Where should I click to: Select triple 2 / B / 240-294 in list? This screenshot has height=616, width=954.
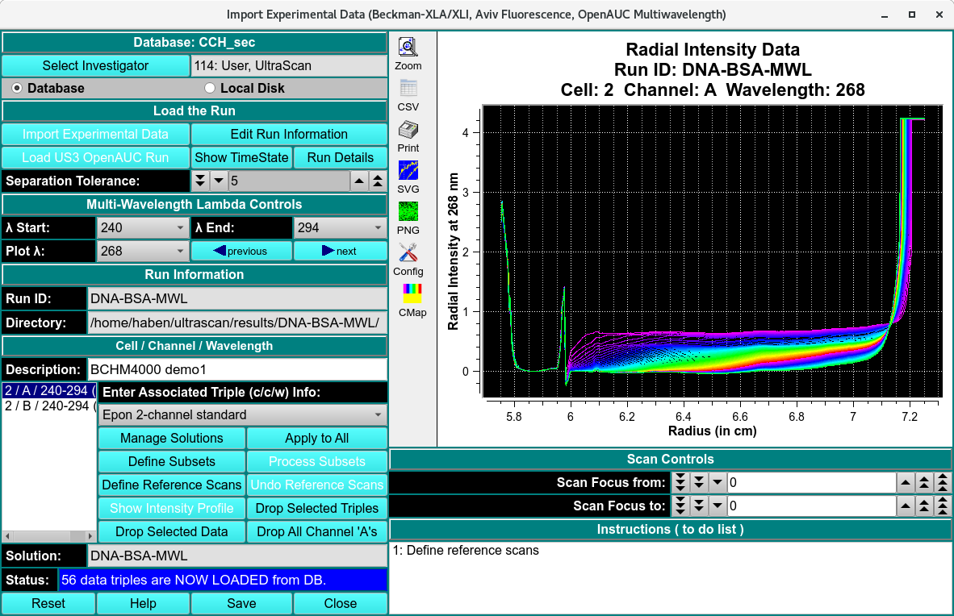pyautogui.click(x=48, y=406)
